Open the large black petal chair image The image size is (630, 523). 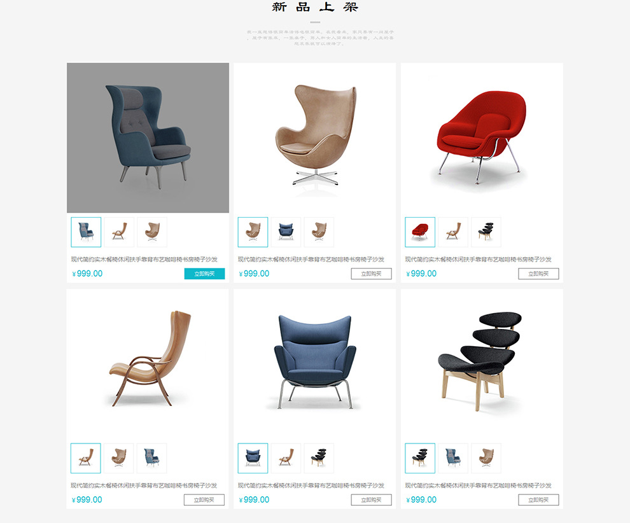click(x=482, y=364)
